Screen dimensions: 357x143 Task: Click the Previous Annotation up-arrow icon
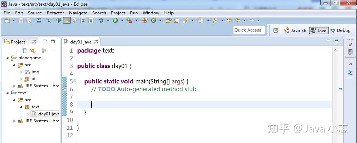tap(215, 21)
